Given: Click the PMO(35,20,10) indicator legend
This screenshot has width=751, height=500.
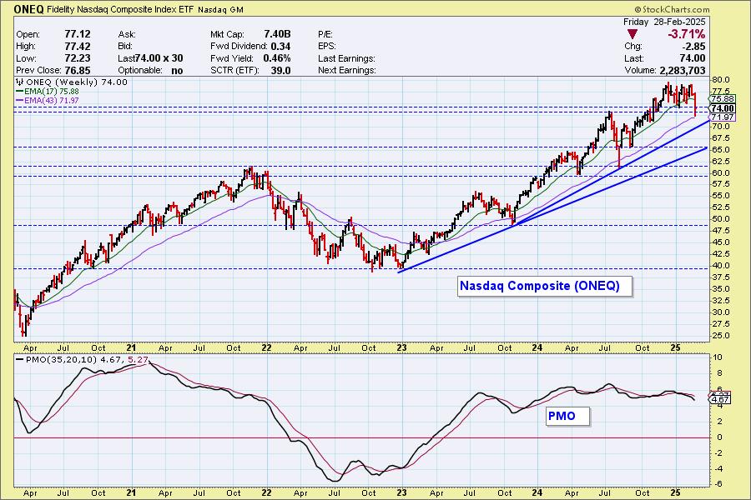Looking at the screenshot, I should pyautogui.click(x=82, y=359).
